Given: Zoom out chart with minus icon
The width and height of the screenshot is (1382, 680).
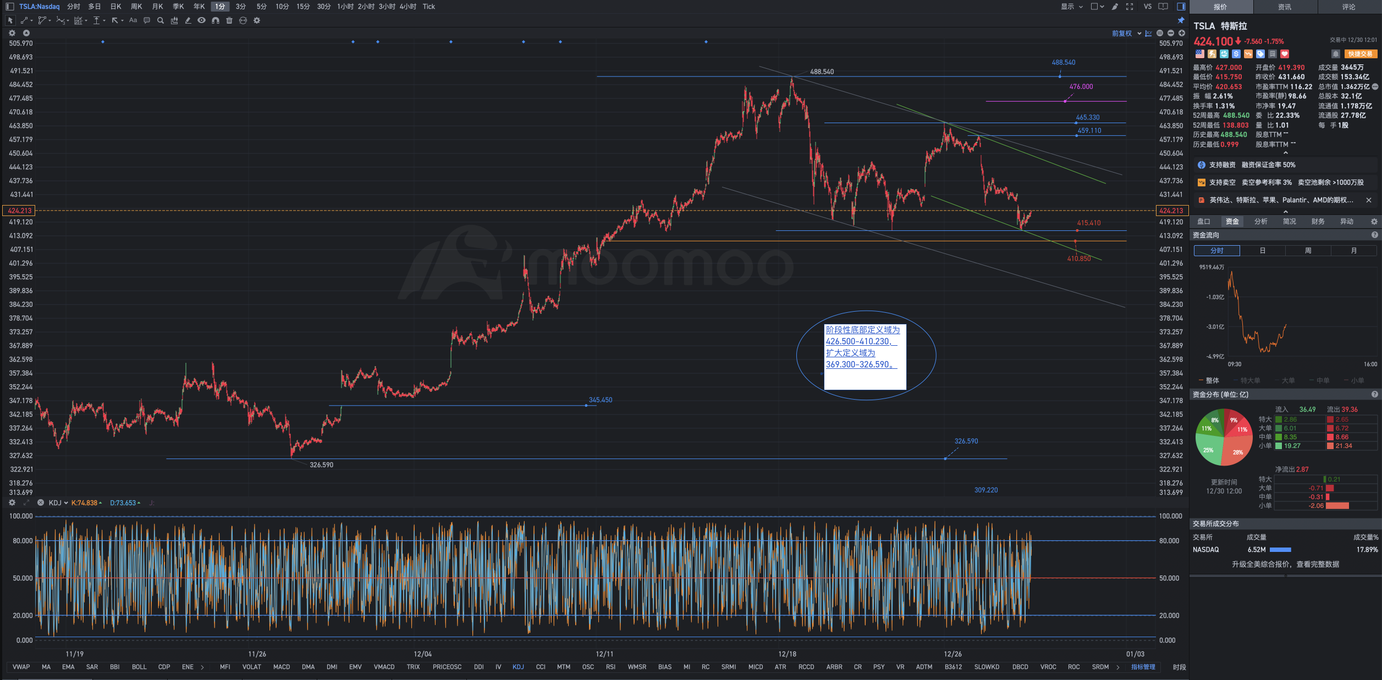Looking at the screenshot, I should click(1171, 34).
